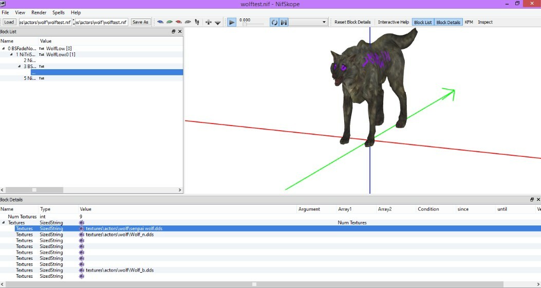Click the save file path field

(101, 22)
